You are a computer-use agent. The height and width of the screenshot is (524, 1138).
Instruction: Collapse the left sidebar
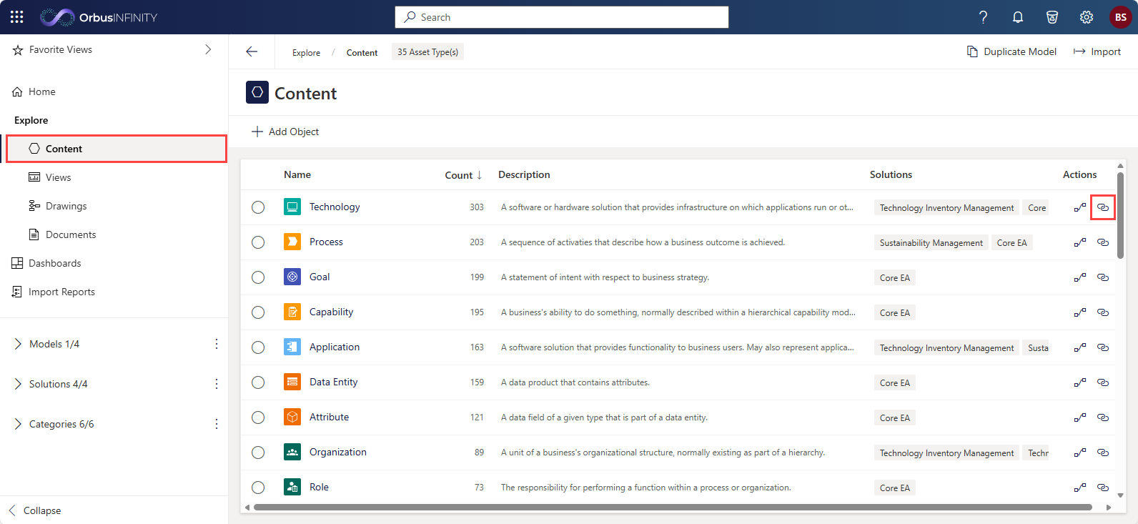[x=34, y=510]
